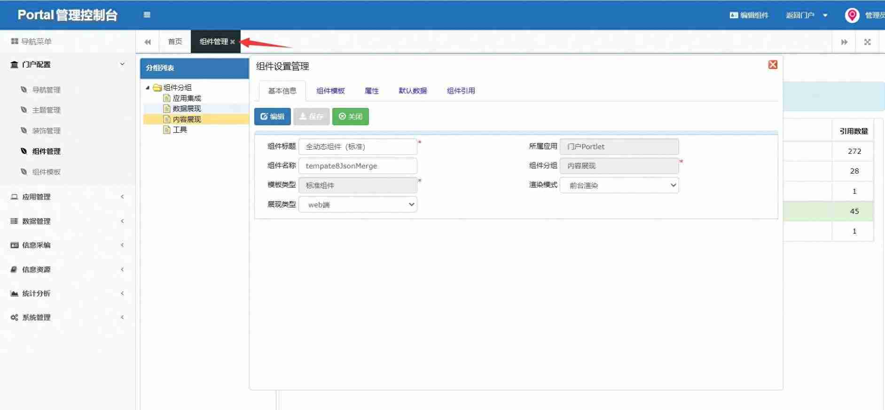Click the user avatar icon
The width and height of the screenshot is (885, 410).
point(852,15)
